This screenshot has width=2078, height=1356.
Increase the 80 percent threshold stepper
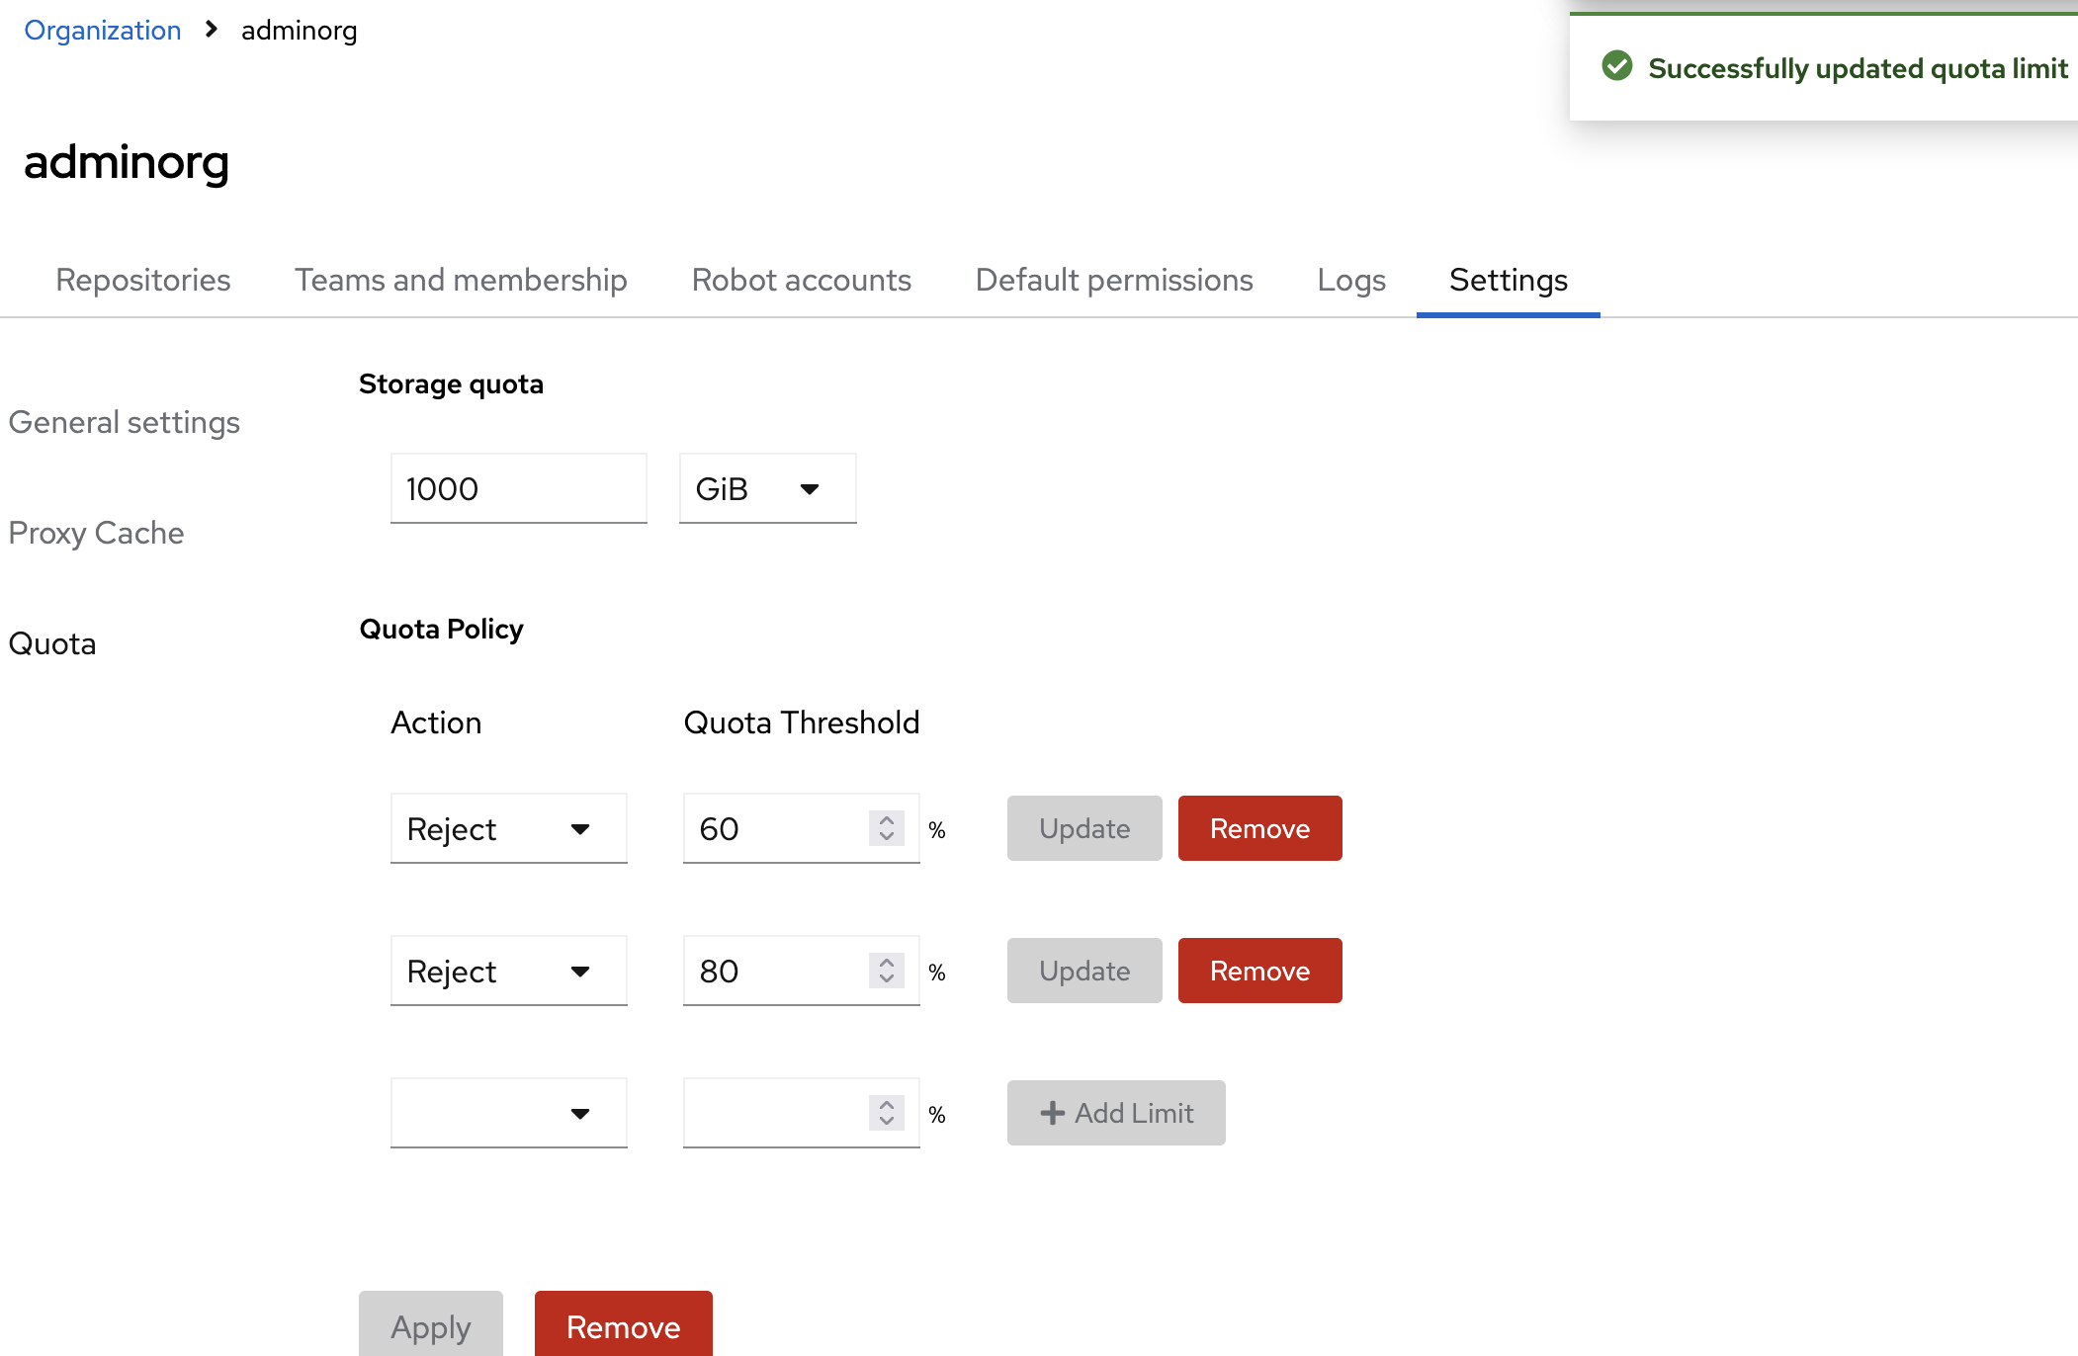point(887,963)
